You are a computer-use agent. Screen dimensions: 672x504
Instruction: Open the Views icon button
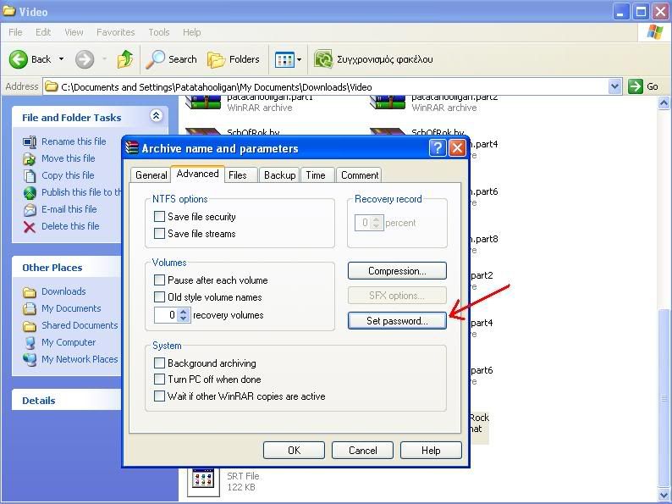284,59
